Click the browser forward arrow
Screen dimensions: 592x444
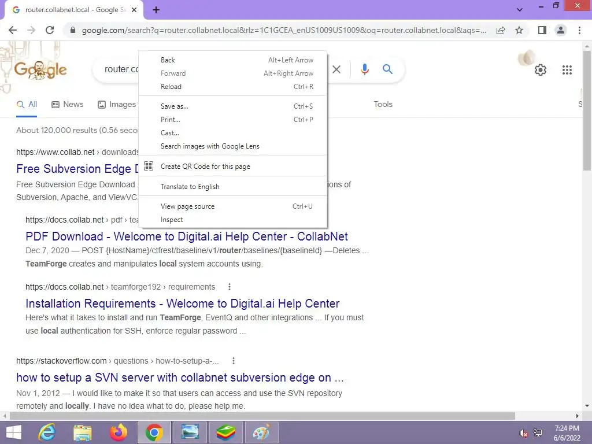click(x=31, y=30)
